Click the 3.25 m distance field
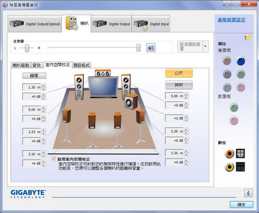The width and height of the screenshot is (259, 213). click(x=32, y=132)
